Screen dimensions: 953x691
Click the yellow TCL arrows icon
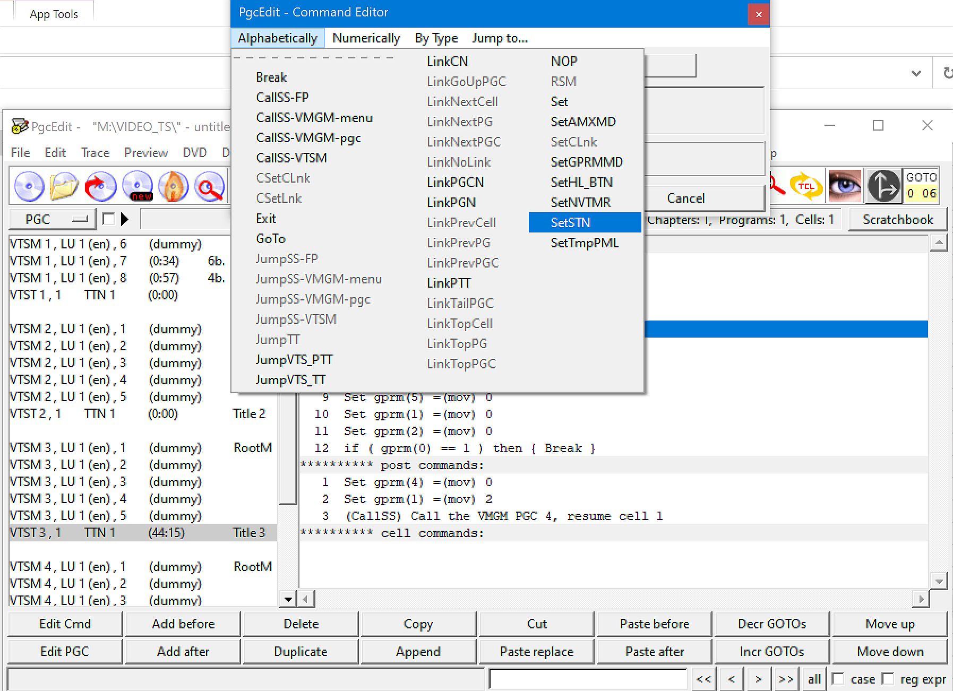(806, 186)
